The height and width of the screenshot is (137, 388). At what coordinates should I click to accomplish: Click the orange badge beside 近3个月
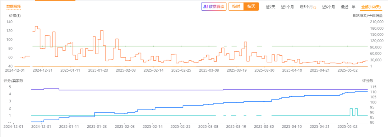tap(314, 7)
